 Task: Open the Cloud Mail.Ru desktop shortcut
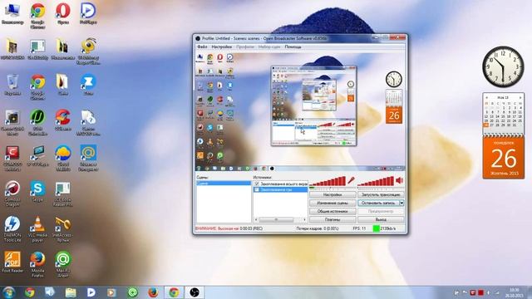[x=63, y=159]
